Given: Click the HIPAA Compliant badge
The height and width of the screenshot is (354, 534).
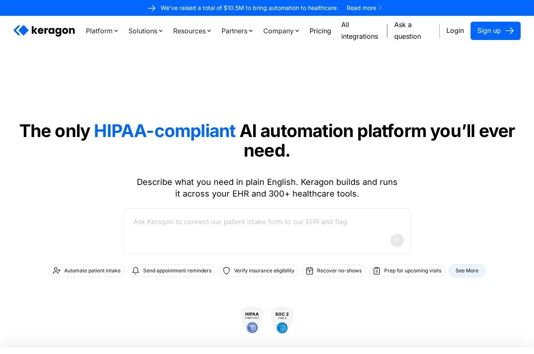Looking at the screenshot, I should (252, 320).
